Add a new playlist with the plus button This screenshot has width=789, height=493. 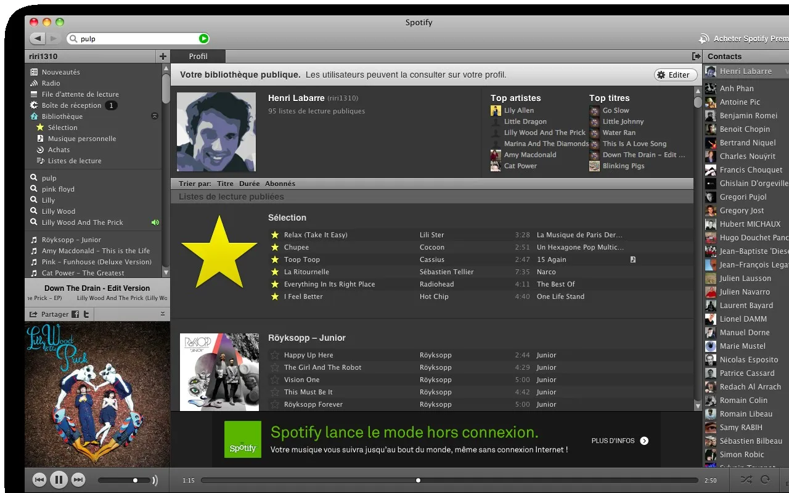pyautogui.click(x=163, y=56)
